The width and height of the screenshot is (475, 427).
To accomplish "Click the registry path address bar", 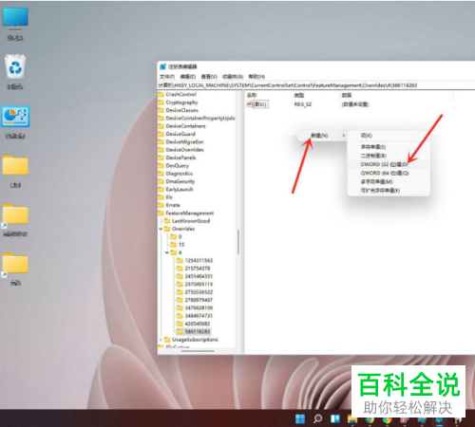I will pos(316,85).
